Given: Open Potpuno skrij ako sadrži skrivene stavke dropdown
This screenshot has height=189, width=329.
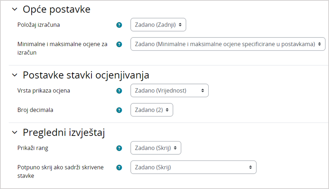Looking at the screenshot, I should [x=193, y=167].
